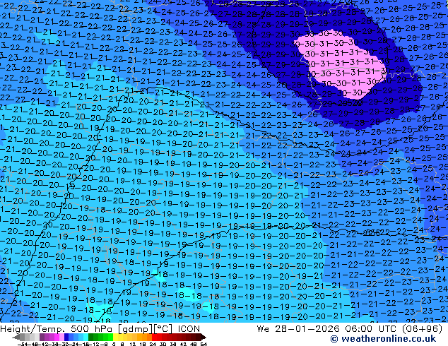This screenshot has height=346, width=448.
Task: Click the dark green legend swatch
Action: point(90,337)
